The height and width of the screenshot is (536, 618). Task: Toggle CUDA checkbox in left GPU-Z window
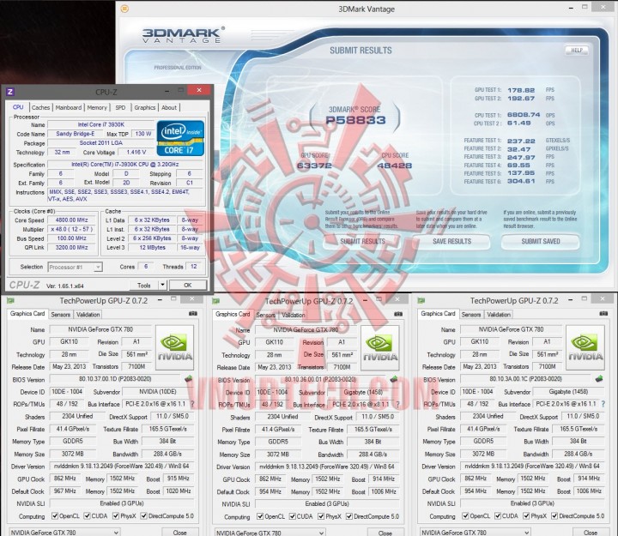click(x=88, y=516)
